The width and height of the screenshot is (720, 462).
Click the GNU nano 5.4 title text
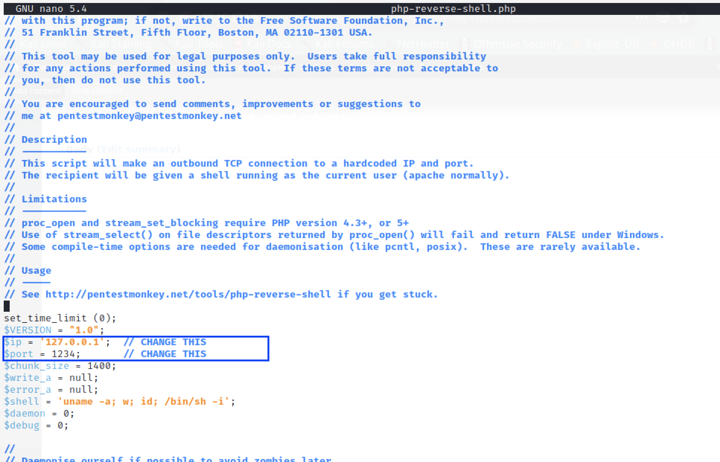(51, 9)
